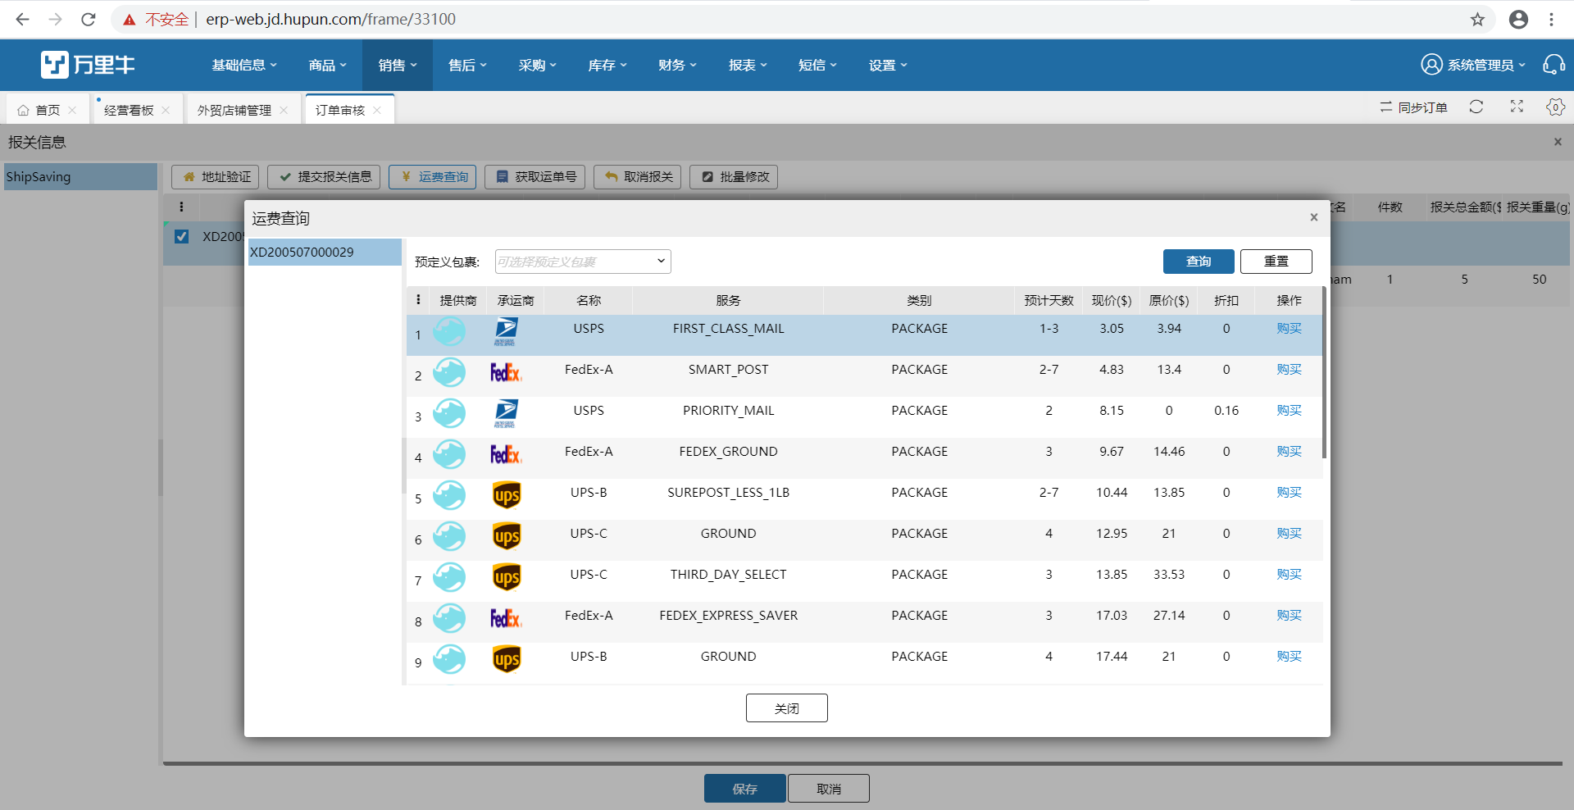Click USPS carrier logo in PRIORITY_MAIL row

[506, 413]
